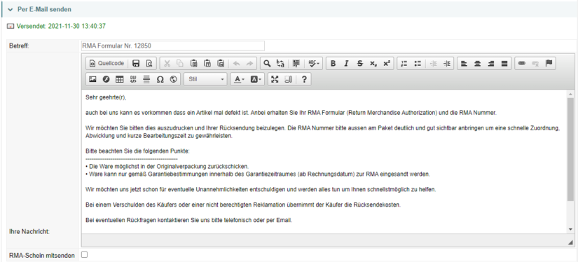Open the Replace tool icon
The height and width of the screenshot is (262, 578).
click(280, 63)
